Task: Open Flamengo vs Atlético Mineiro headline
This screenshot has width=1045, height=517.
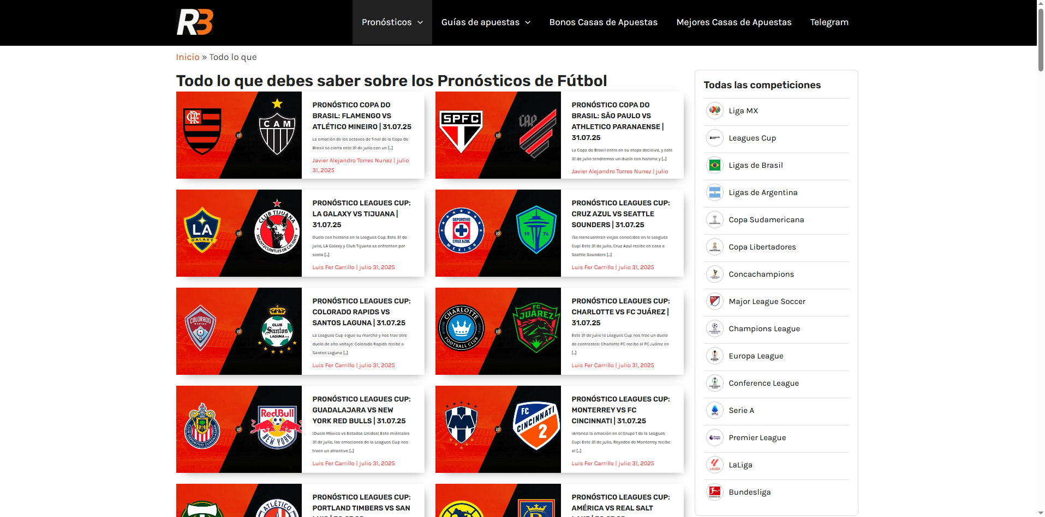Action: point(362,115)
